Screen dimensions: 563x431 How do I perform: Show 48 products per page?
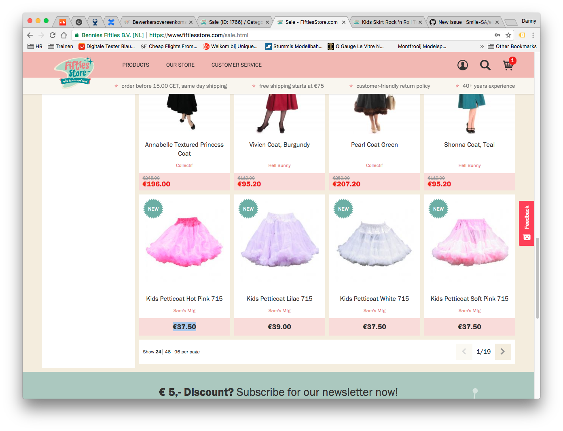[x=168, y=352]
